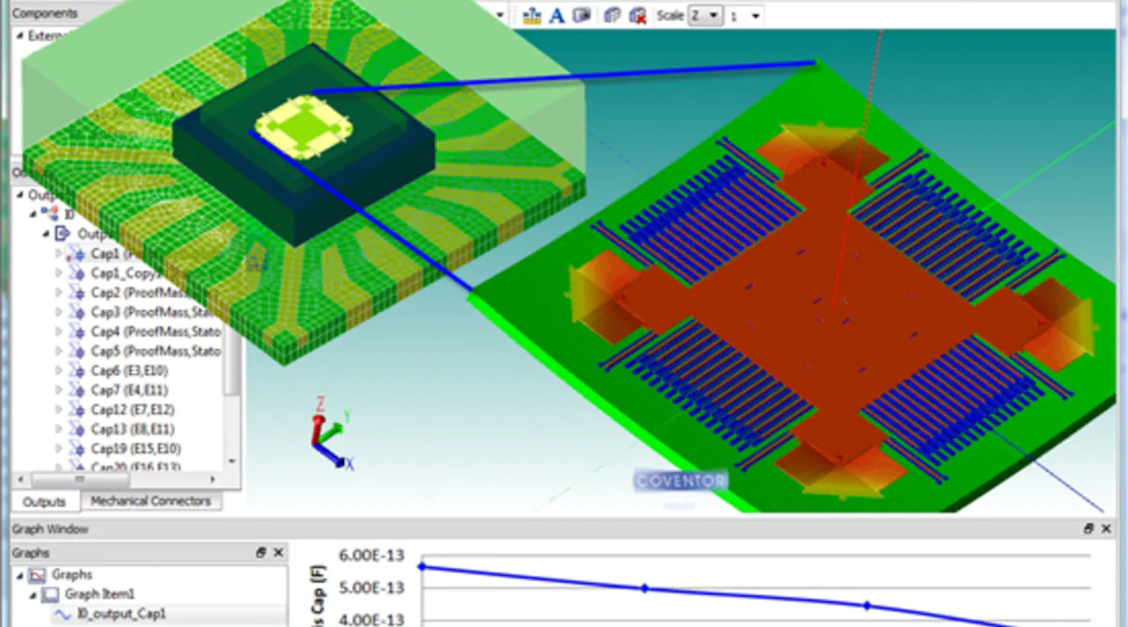The height and width of the screenshot is (627, 1128).
Task: Click the XYZ axis triad in the 3D view
Action: (x=331, y=432)
